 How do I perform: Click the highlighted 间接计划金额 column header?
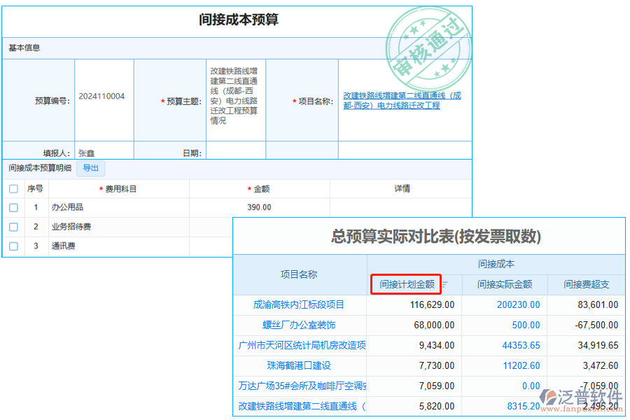click(x=408, y=286)
